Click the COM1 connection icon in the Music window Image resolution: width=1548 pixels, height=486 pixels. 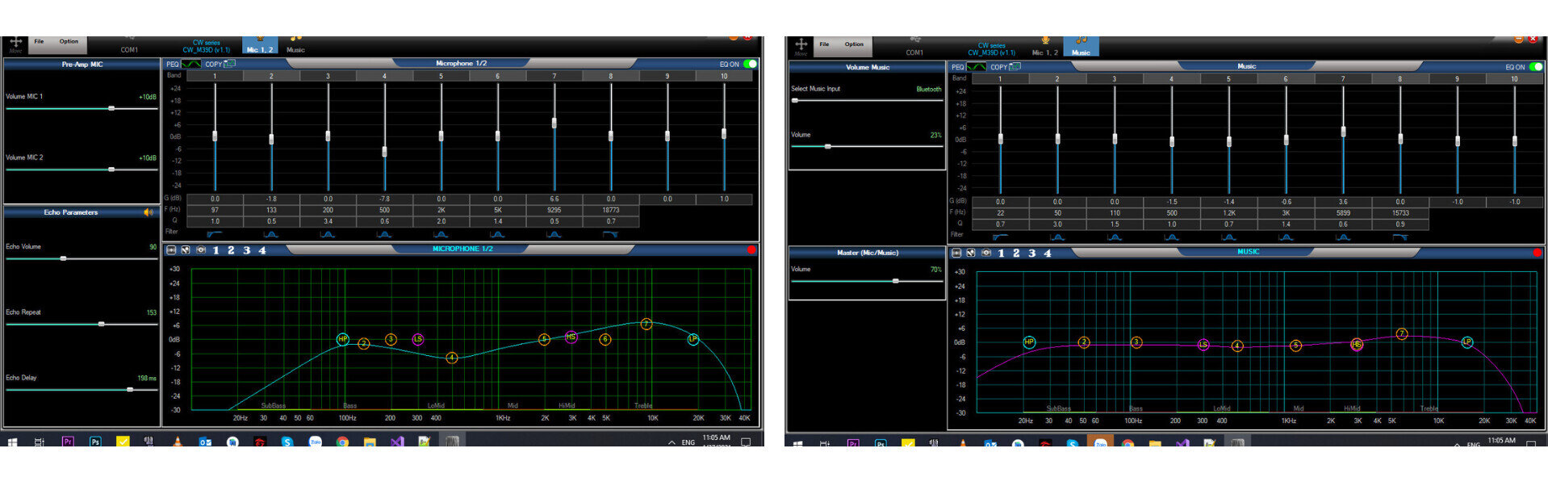point(914,40)
